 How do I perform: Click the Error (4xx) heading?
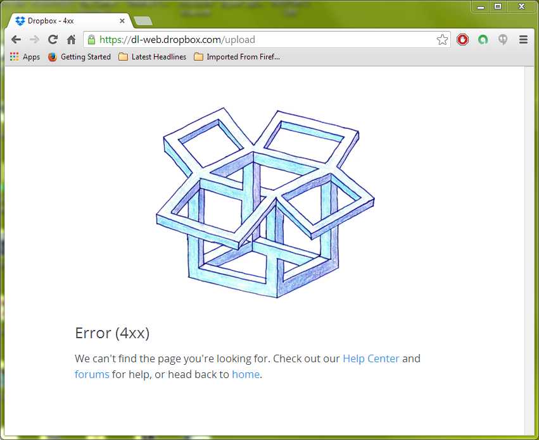coord(112,333)
